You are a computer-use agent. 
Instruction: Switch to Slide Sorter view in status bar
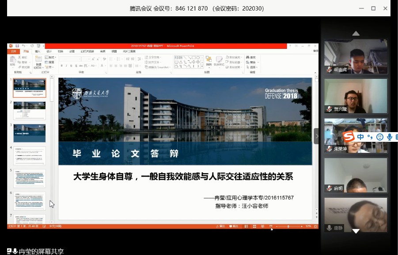[x=255, y=226]
